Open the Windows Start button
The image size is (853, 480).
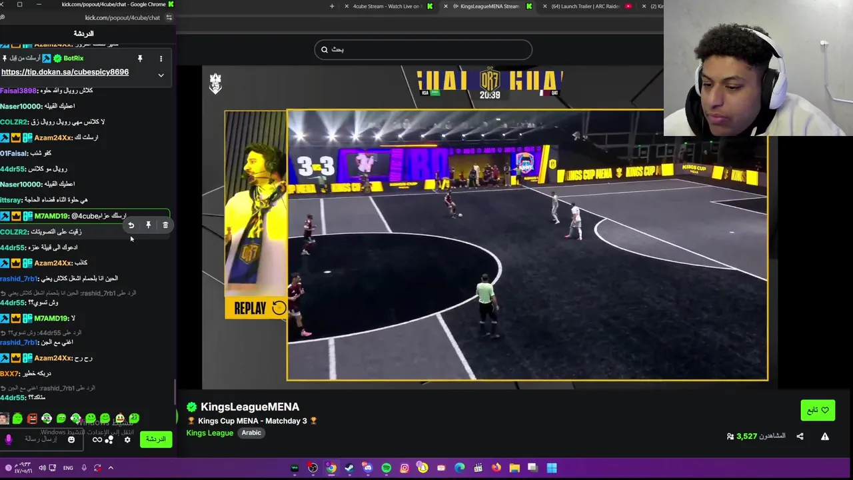pyautogui.click(x=552, y=468)
